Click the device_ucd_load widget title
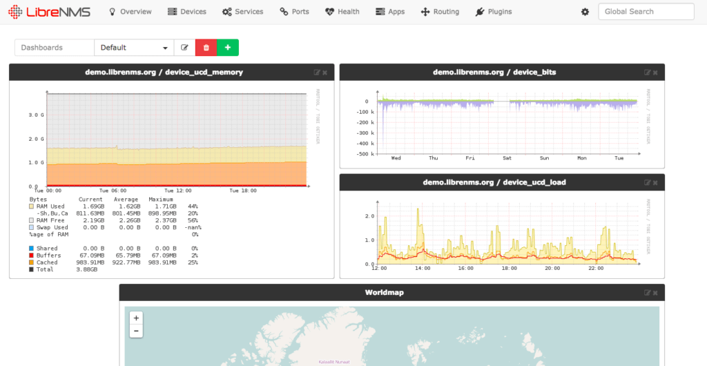The image size is (707, 366). click(494, 182)
